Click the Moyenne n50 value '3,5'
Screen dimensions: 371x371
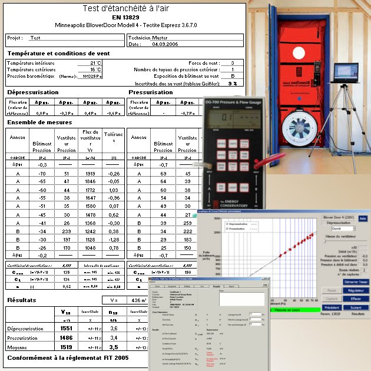point(114,347)
